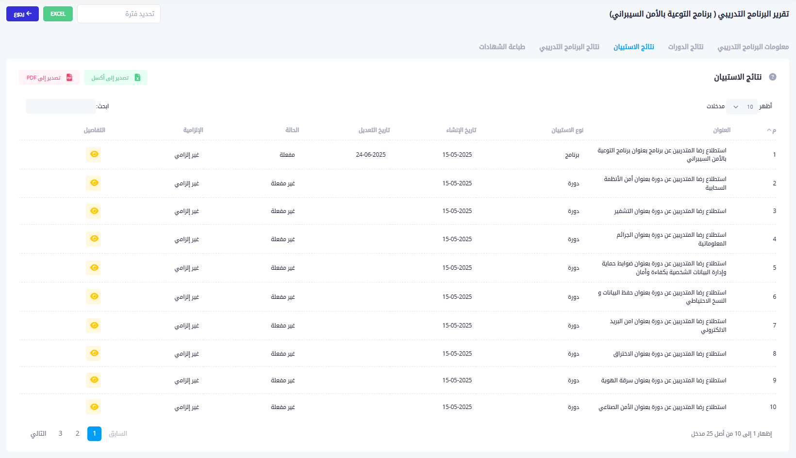The image size is (796, 458).
Task: Click the help question mark icon
Action: pyautogui.click(x=773, y=77)
